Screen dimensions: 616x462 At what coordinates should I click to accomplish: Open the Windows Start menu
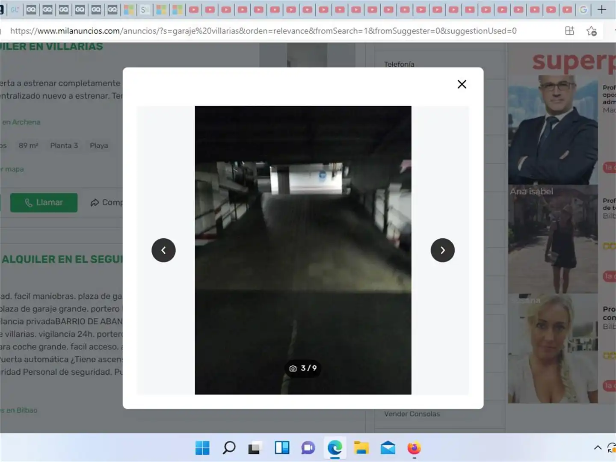tap(202, 448)
